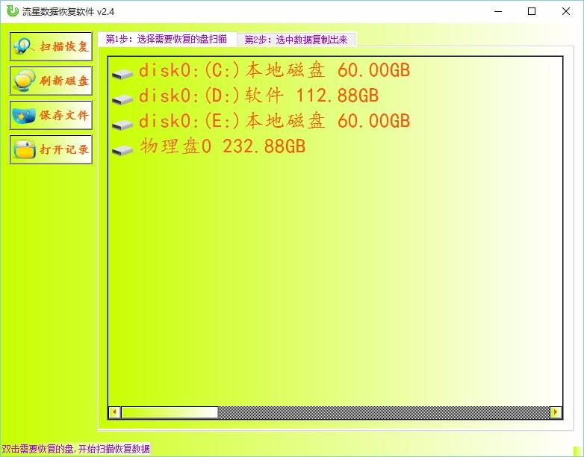The width and height of the screenshot is (584, 457).
Task: Click the green app icon in title bar
Action: pyautogui.click(x=12, y=11)
